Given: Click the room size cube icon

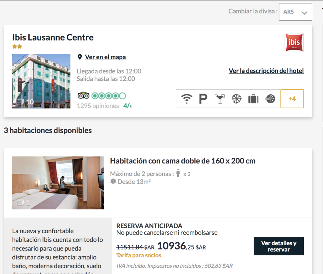Looking at the screenshot, I should pos(113,182).
